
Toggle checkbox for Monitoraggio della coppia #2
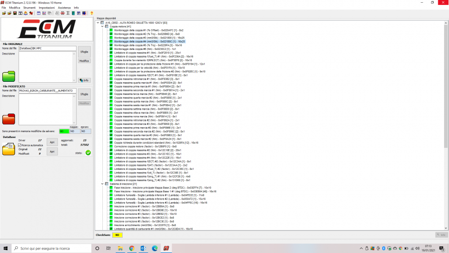point(111,34)
